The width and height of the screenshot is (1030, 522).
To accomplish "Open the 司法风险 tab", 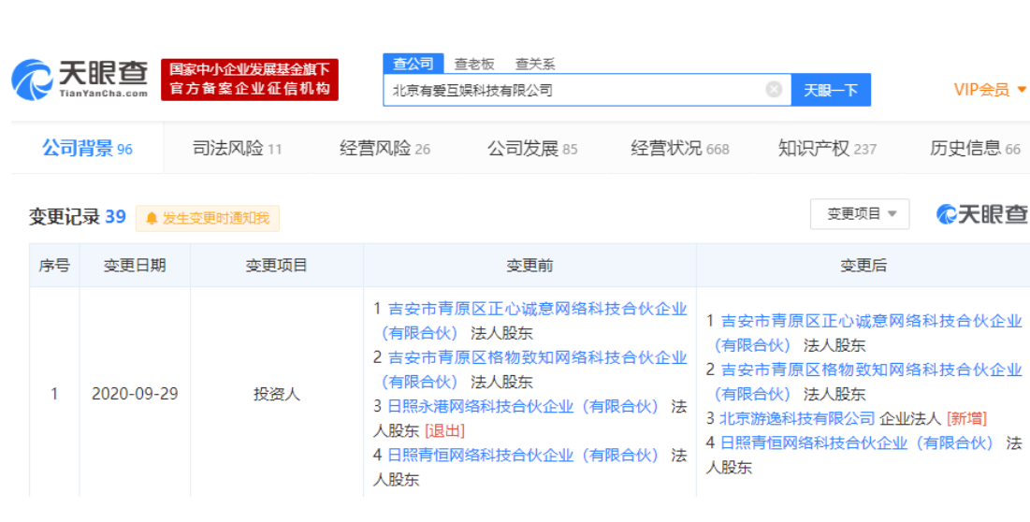I will click(x=237, y=149).
